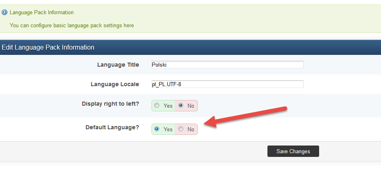The height and width of the screenshot is (176, 381).
Task: Click the Language Locale input field
Action: click(x=227, y=84)
